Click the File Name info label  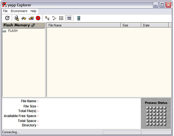(x=28, y=101)
